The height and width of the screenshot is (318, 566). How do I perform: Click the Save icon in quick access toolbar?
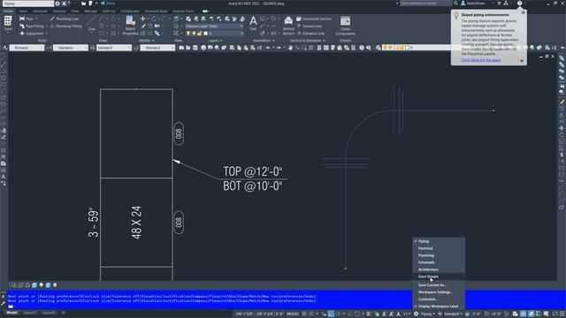tap(83, 4)
